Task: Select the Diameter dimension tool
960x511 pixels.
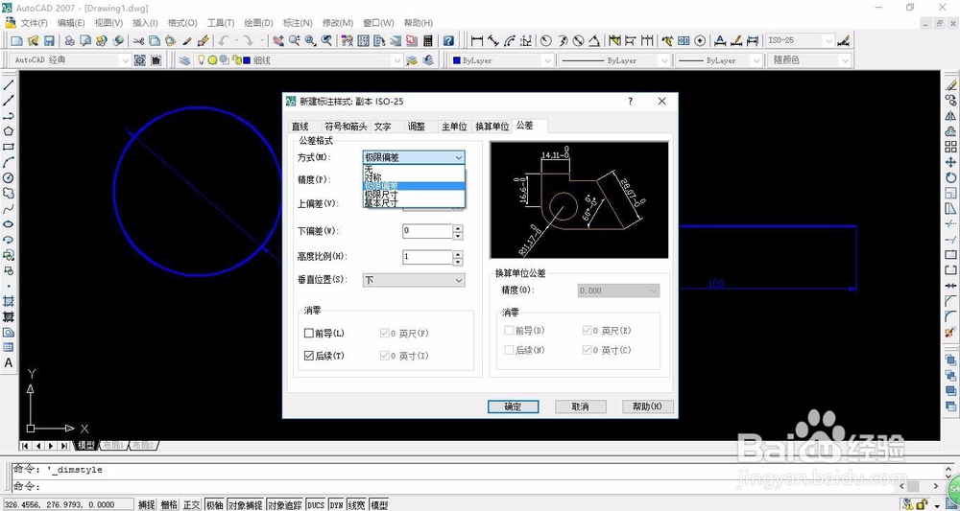Action: point(579,41)
